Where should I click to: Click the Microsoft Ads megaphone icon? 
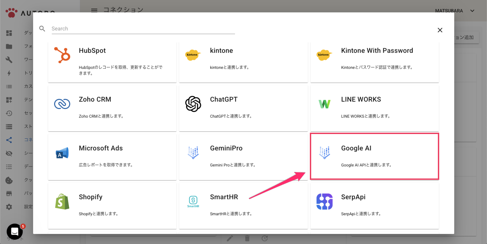(x=62, y=153)
